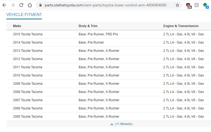Select the 2006 Toyota Tacoma cell
The image size is (211, 132).
click(28, 108)
